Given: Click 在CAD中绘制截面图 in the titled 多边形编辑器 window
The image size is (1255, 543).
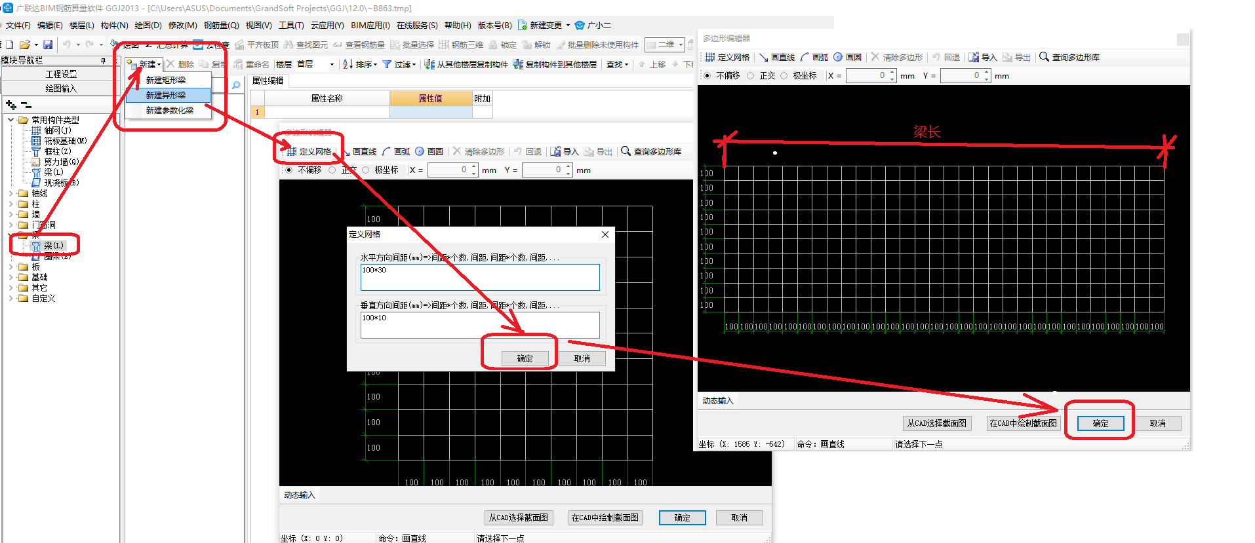Looking at the screenshot, I should coord(1023,423).
